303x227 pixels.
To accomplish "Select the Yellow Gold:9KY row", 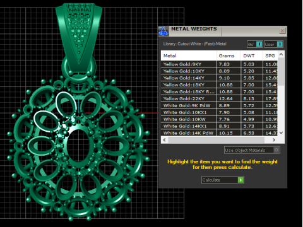I will tap(219, 64).
